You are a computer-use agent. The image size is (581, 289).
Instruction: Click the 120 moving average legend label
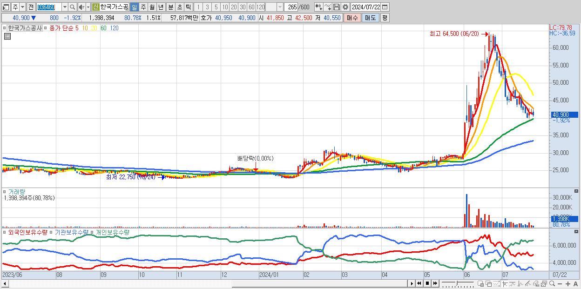point(114,28)
